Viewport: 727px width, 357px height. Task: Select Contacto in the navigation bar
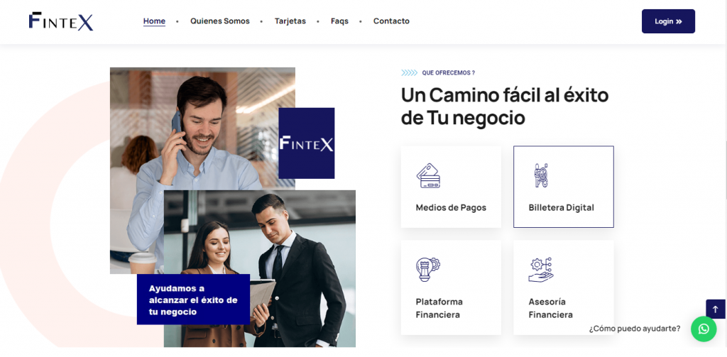pyautogui.click(x=391, y=21)
